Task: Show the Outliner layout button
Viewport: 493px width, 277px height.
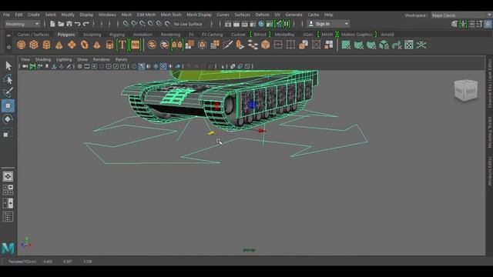Action: 8,217
